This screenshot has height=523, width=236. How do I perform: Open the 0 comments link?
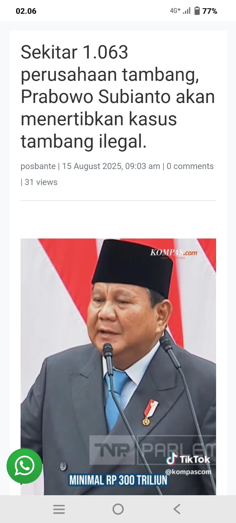click(x=190, y=166)
